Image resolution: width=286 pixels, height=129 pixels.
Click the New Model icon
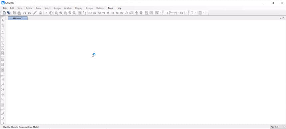click(4, 13)
